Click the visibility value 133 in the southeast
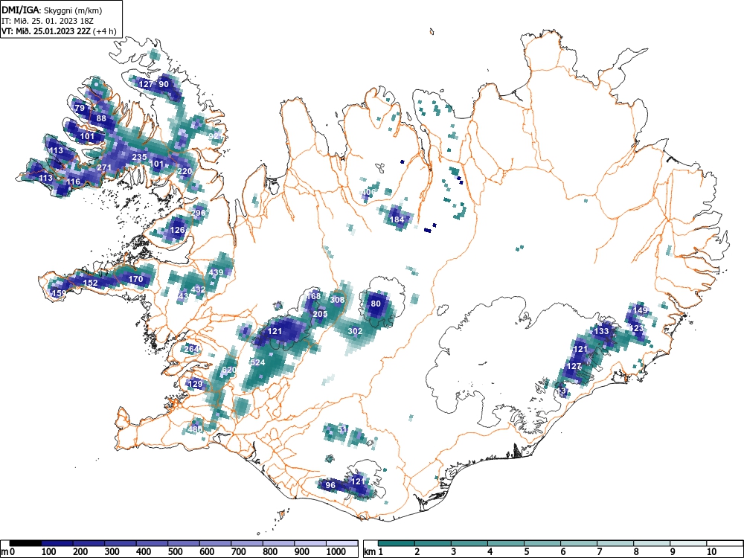The height and width of the screenshot is (558, 744). coord(601,331)
